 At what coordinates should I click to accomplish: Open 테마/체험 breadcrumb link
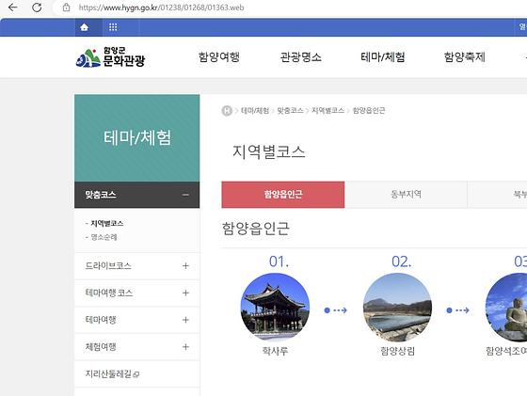tap(255, 110)
